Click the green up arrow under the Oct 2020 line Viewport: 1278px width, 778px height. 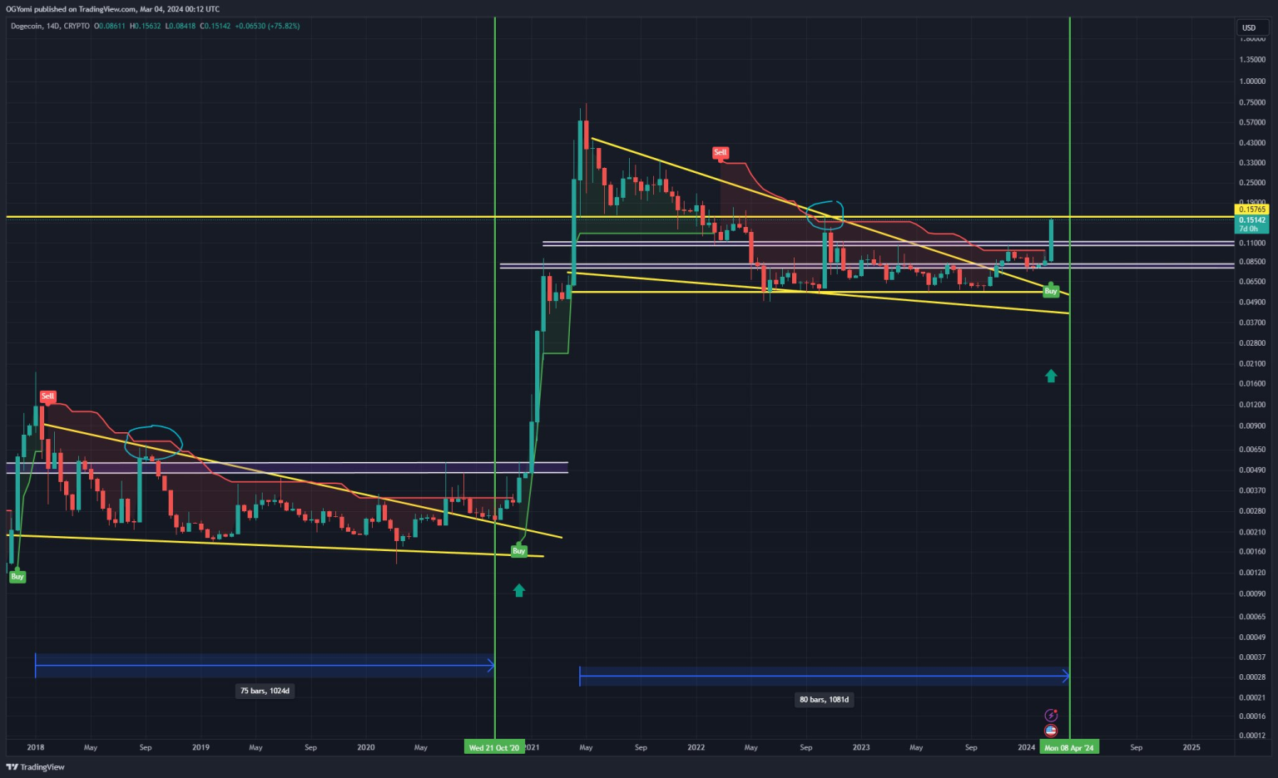(518, 590)
